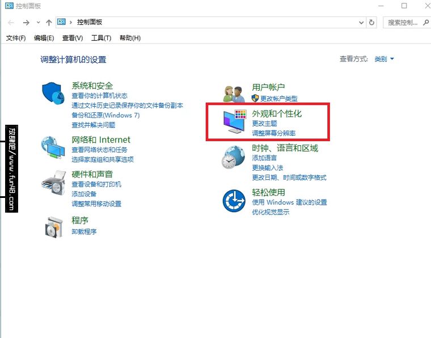
Task: Open the 轻松使用 category heading
Action: [268, 192]
